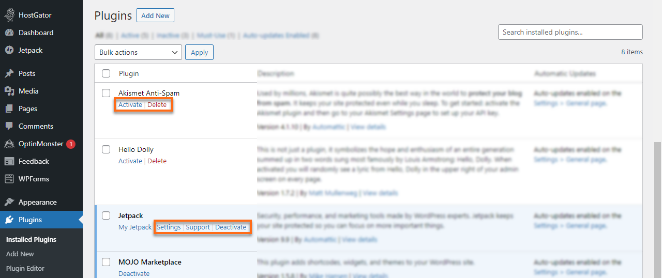The image size is (662, 278).
Task: Open the Feedback menu item
Action: [34, 161]
